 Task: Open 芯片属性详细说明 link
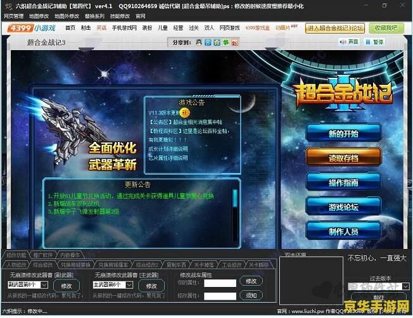(168, 158)
